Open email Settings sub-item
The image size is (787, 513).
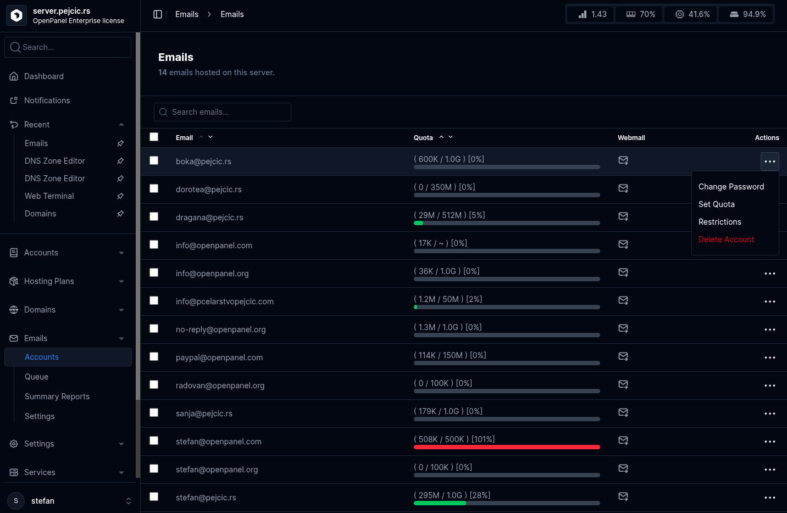[x=40, y=416]
